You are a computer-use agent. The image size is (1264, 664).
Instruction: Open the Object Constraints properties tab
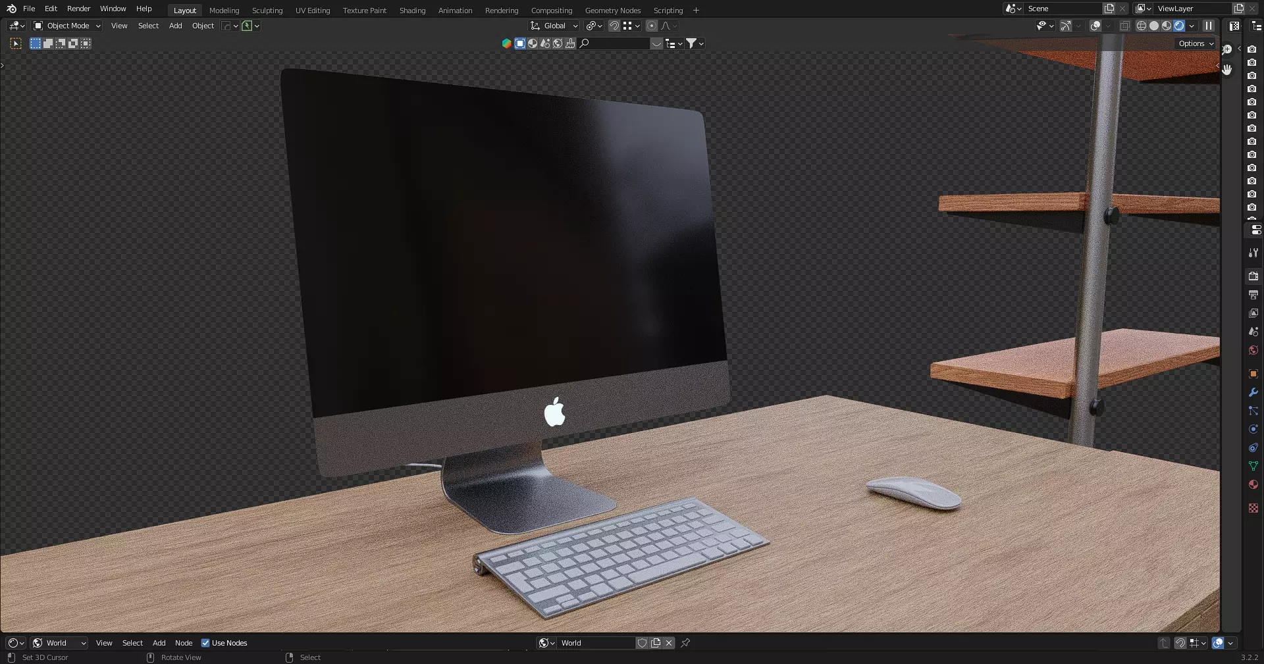click(1253, 447)
